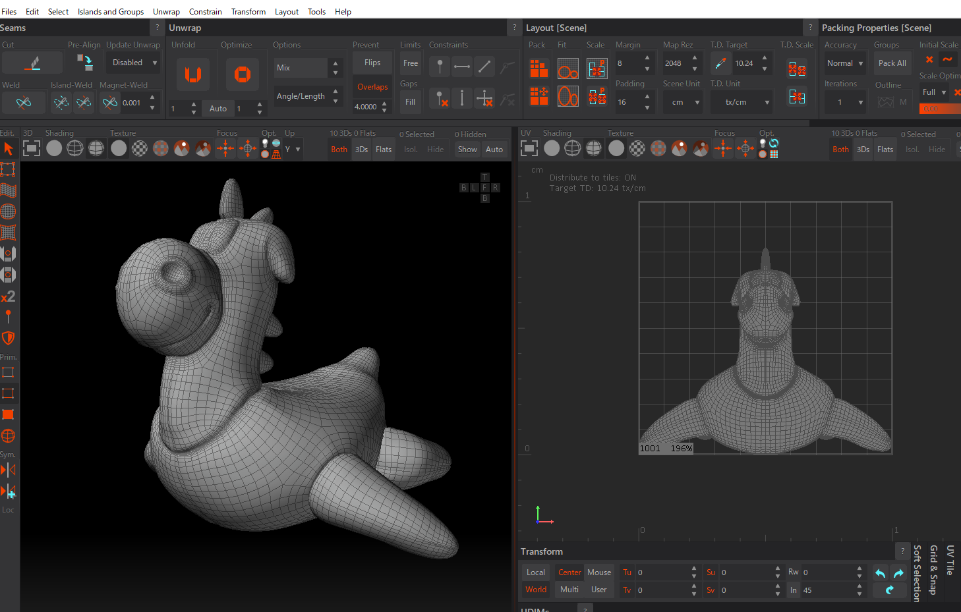Click the Map Rez 2048 field
The image size is (961, 612).
676,63
